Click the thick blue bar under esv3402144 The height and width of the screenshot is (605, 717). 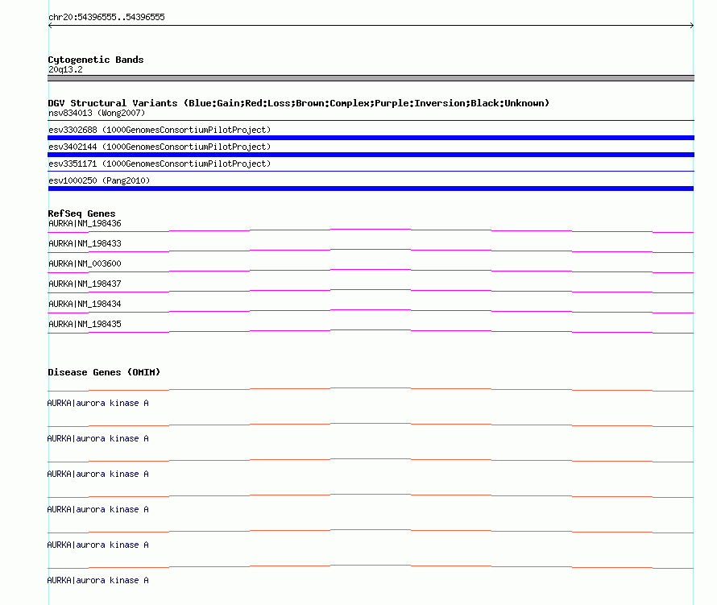pos(371,155)
